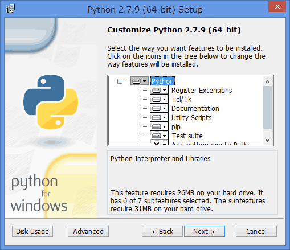
Task: Select the Documentation tree item
Action: [x=195, y=109]
